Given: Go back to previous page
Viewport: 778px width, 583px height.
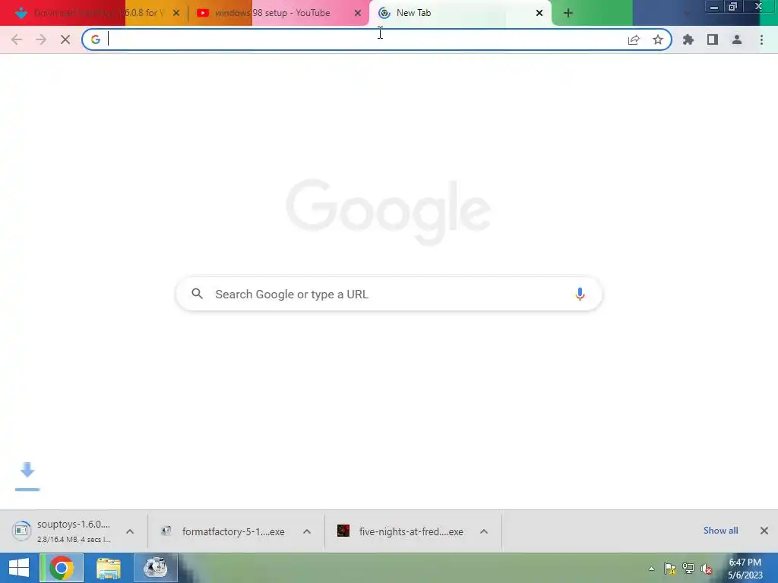Looking at the screenshot, I should 17,39.
